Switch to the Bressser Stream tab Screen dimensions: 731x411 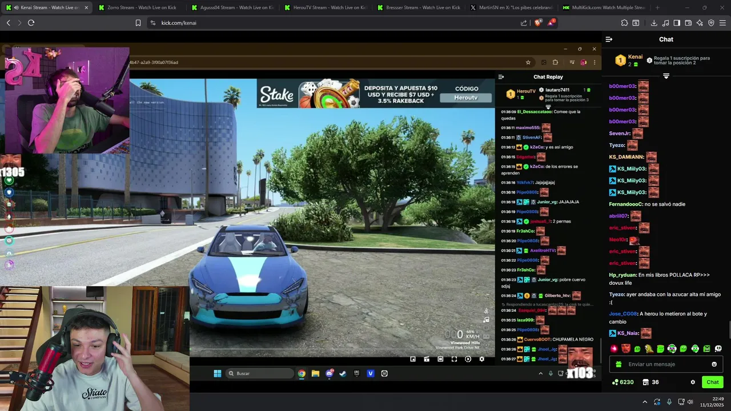(x=420, y=7)
